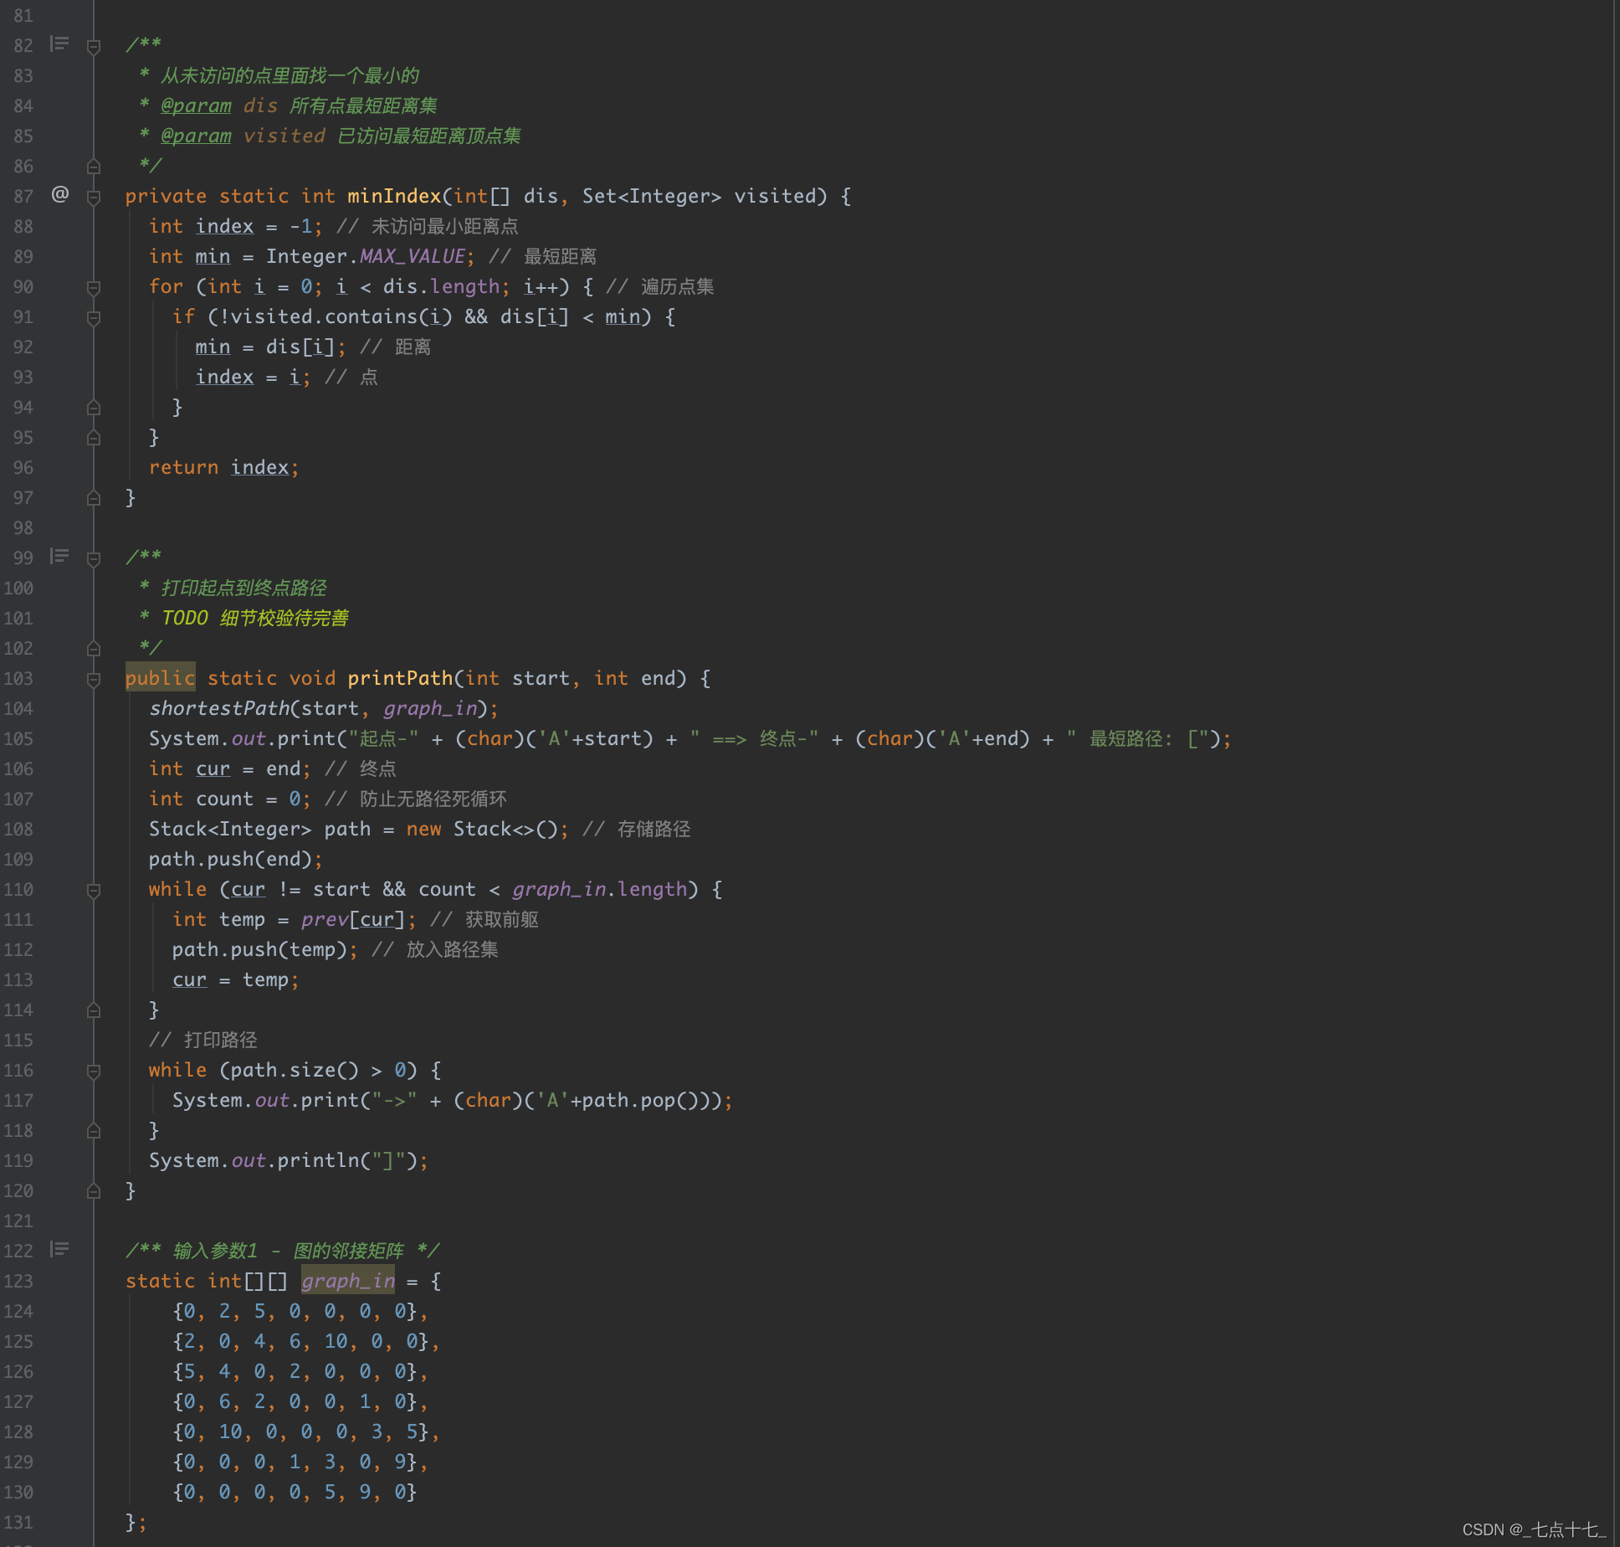
Task: Collapse the Javadoc block starting at line 82
Action: (x=94, y=47)
